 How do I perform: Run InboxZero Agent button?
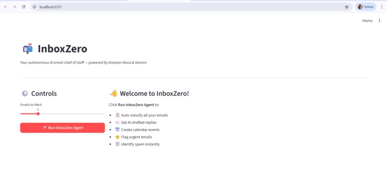(x=62, y=128)
